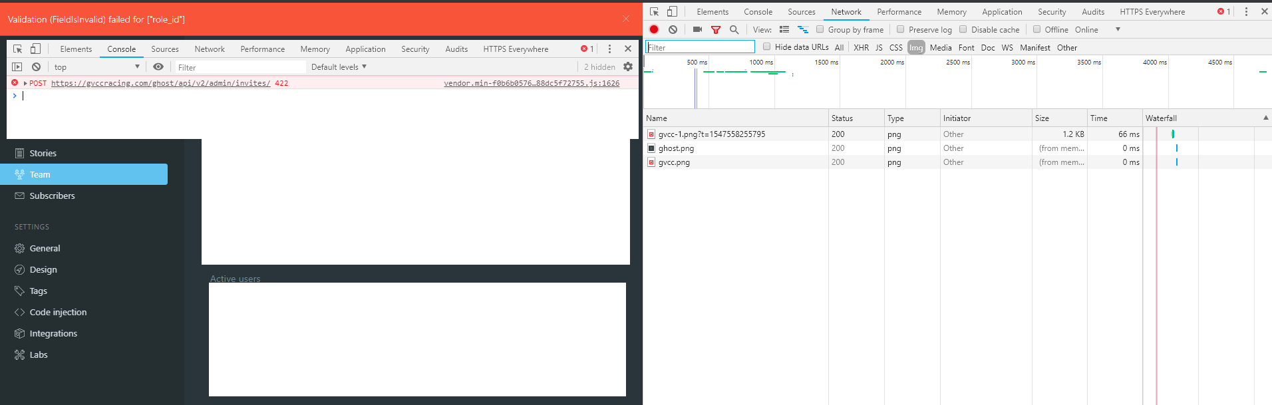Image resolution: width=1272 pixels, height=405 pixels.
Task: Check the Offline checkbox
Action: [x=1036, y=29]
